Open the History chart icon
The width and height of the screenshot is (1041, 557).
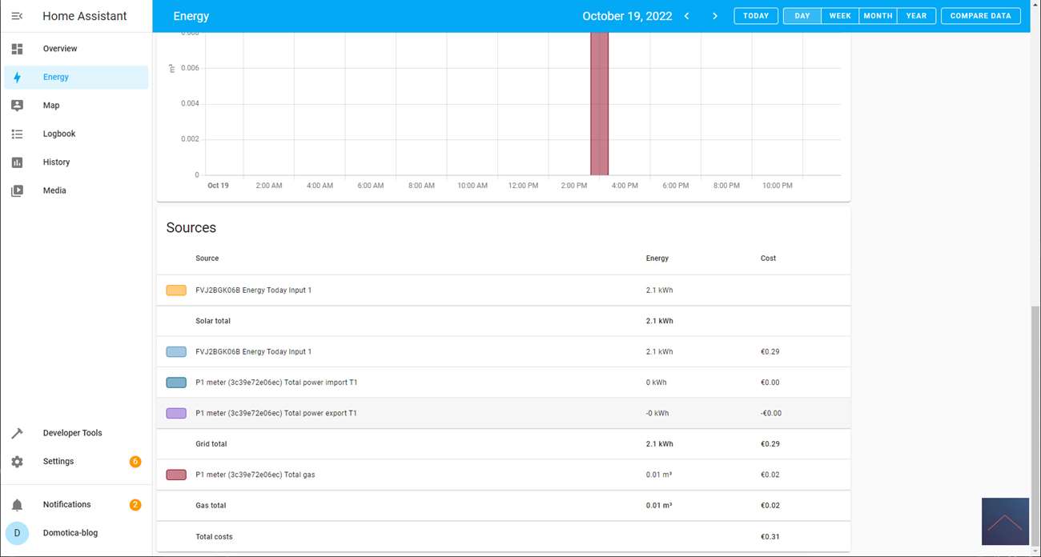coord(17,162)
